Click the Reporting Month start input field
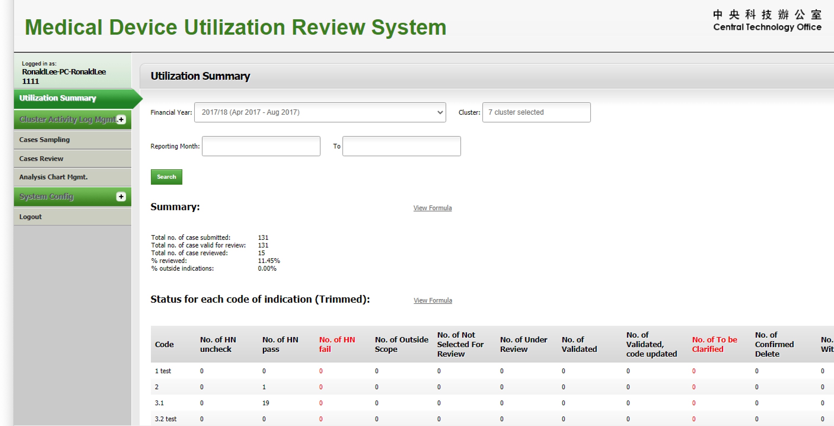834x426 pixels. point(261,146)
